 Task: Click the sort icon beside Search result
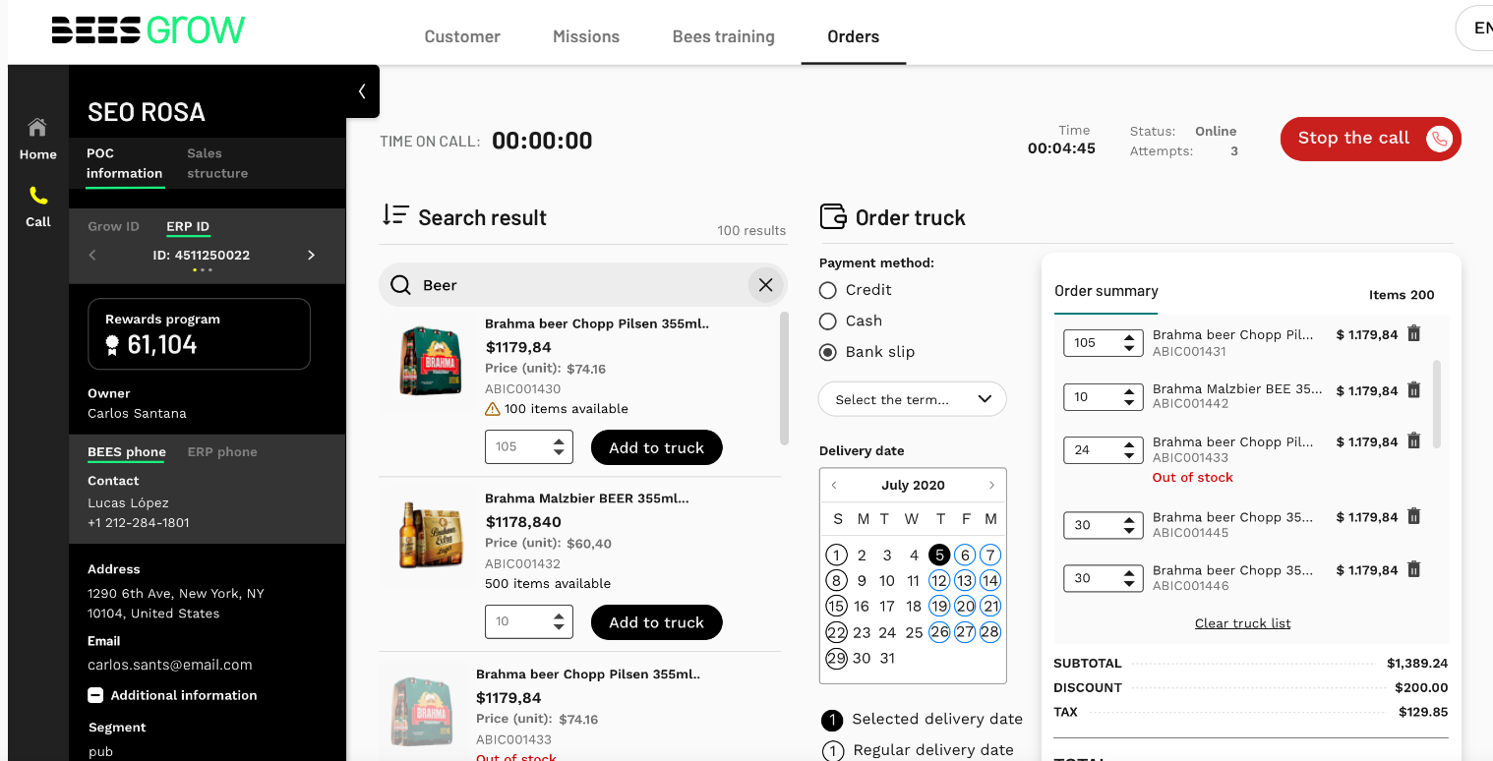395,216
